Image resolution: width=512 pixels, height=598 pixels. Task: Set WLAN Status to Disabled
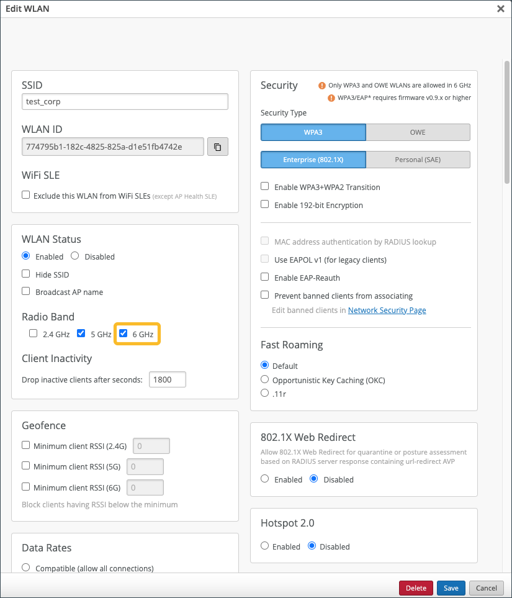pyautogui.click(x=75, y=256)
